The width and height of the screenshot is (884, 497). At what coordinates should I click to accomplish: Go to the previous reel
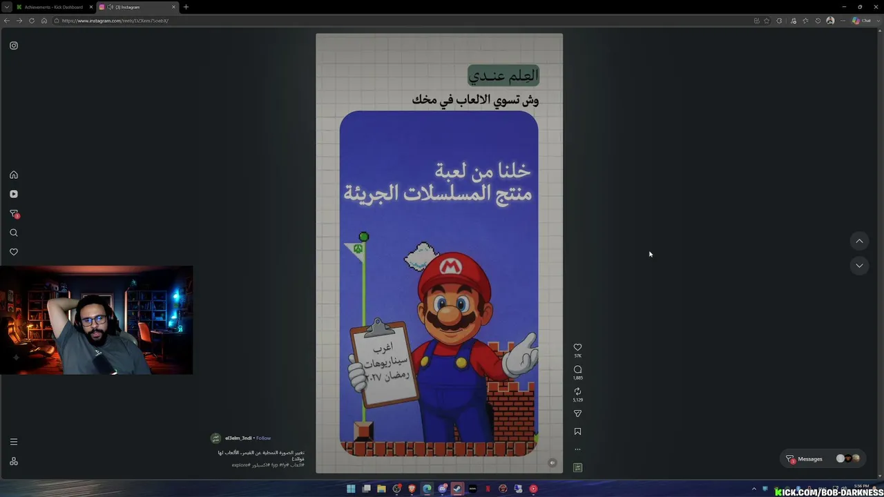tap(859, 241)
